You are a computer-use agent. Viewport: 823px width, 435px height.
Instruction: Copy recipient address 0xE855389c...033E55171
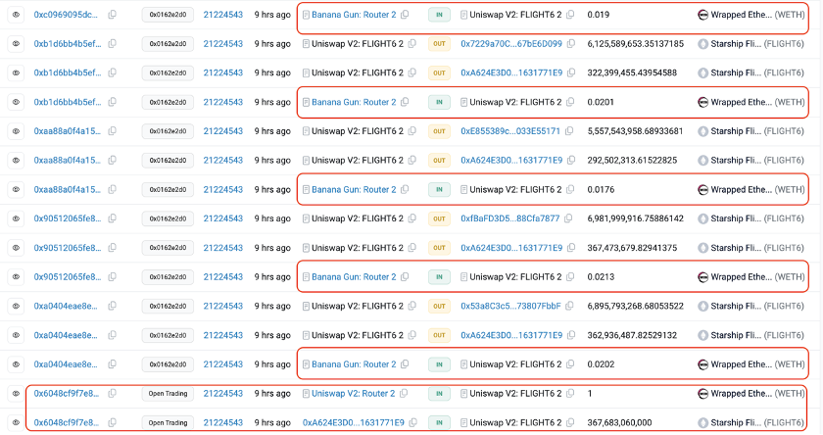pyautogui.click(x=569, y=131)
